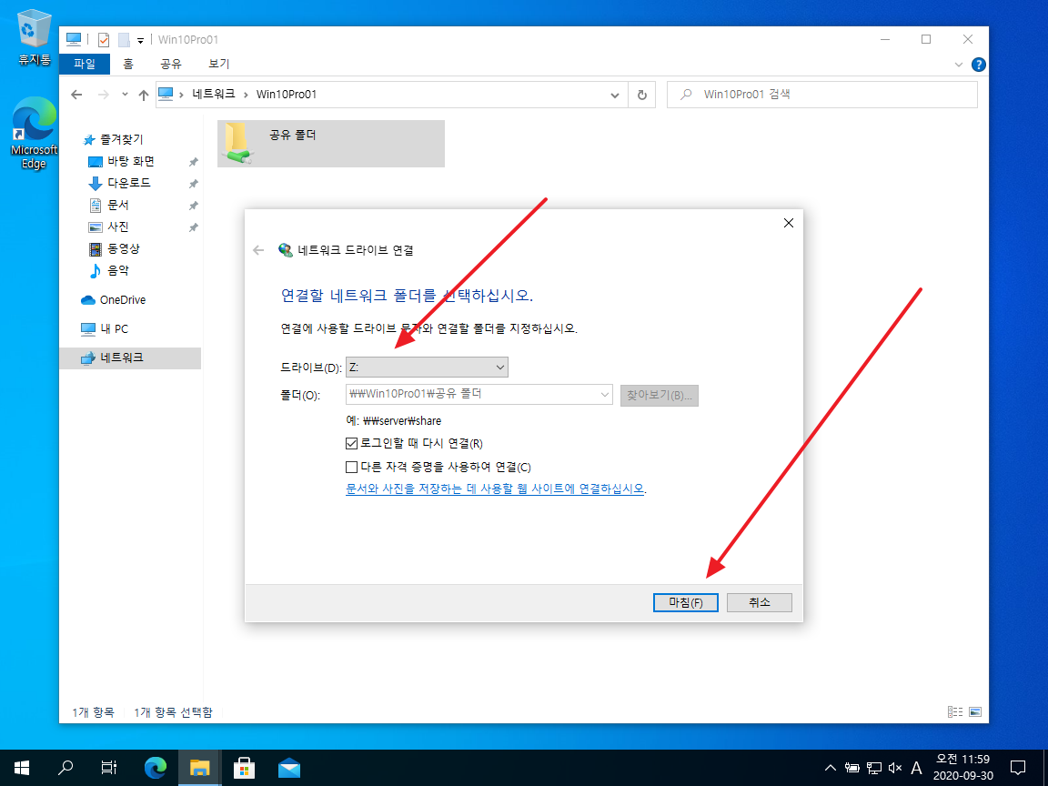Viewport: 1048px width, 786px height.
Task: Switch to large icons view in status bar
Action: tap(975, 712)
